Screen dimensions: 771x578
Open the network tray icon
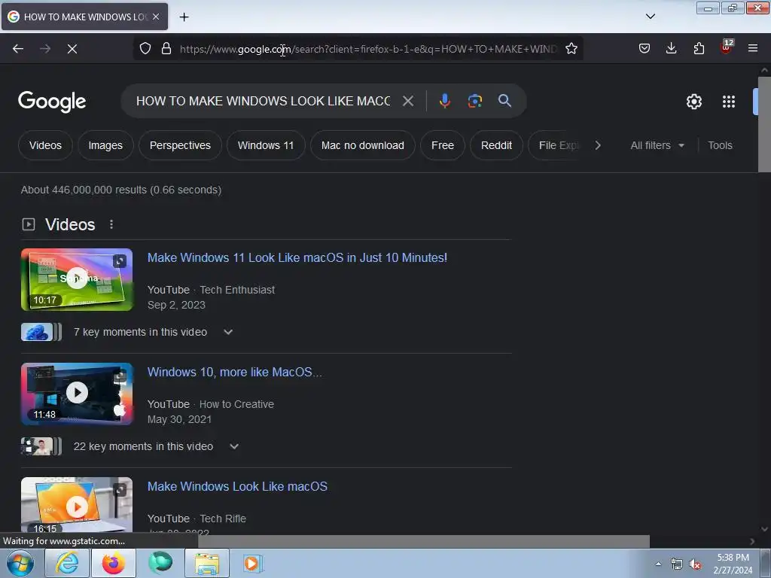coord(677,564)
